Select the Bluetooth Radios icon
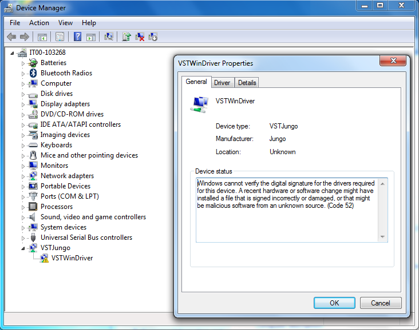Image resolution: width=419 pixels, height=330 pixels. click(x=33, y=73)
